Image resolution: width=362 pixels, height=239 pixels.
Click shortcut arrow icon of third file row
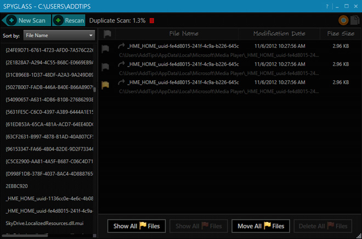(121, 82)
